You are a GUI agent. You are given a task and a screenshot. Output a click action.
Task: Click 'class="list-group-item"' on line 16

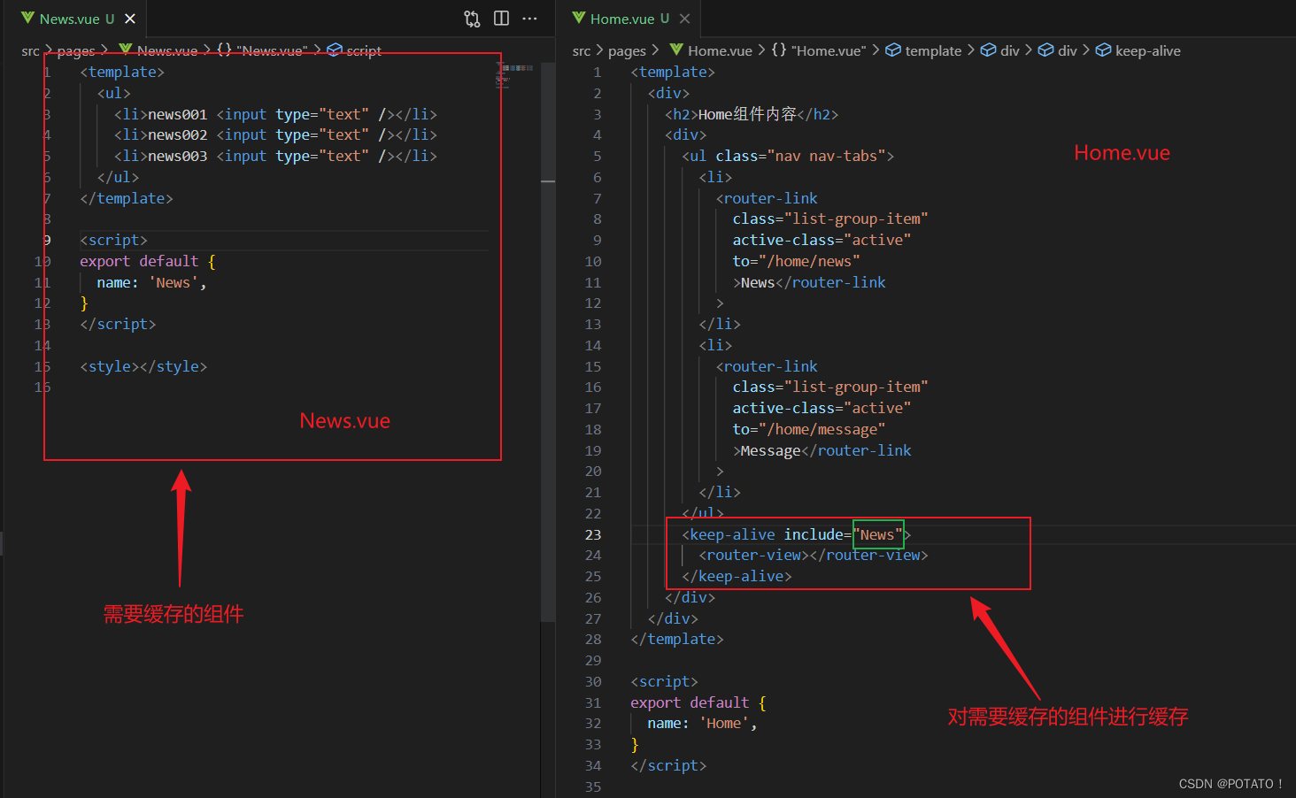(x=830, y=387)
